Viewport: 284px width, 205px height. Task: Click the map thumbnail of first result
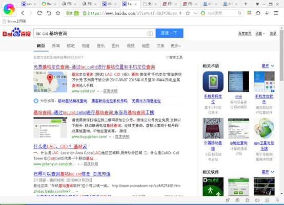tap(50, 82)
